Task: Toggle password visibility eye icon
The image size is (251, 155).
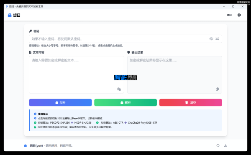Action: coord(211,39)
